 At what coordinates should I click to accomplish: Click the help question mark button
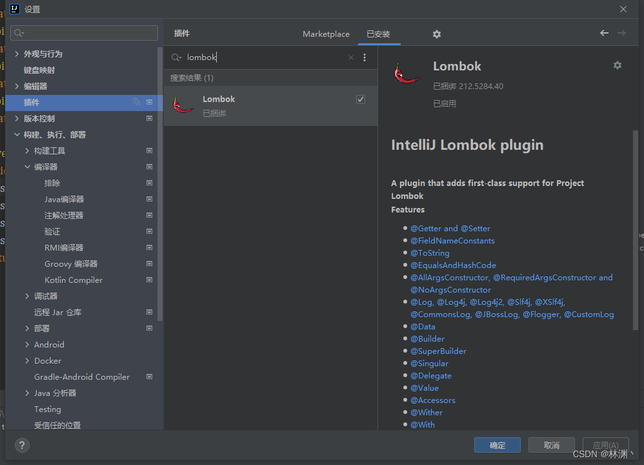[22, 445]
